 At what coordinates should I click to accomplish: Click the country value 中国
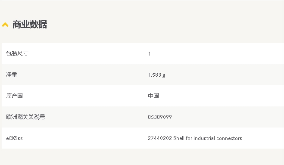click(x=153, y=96)
